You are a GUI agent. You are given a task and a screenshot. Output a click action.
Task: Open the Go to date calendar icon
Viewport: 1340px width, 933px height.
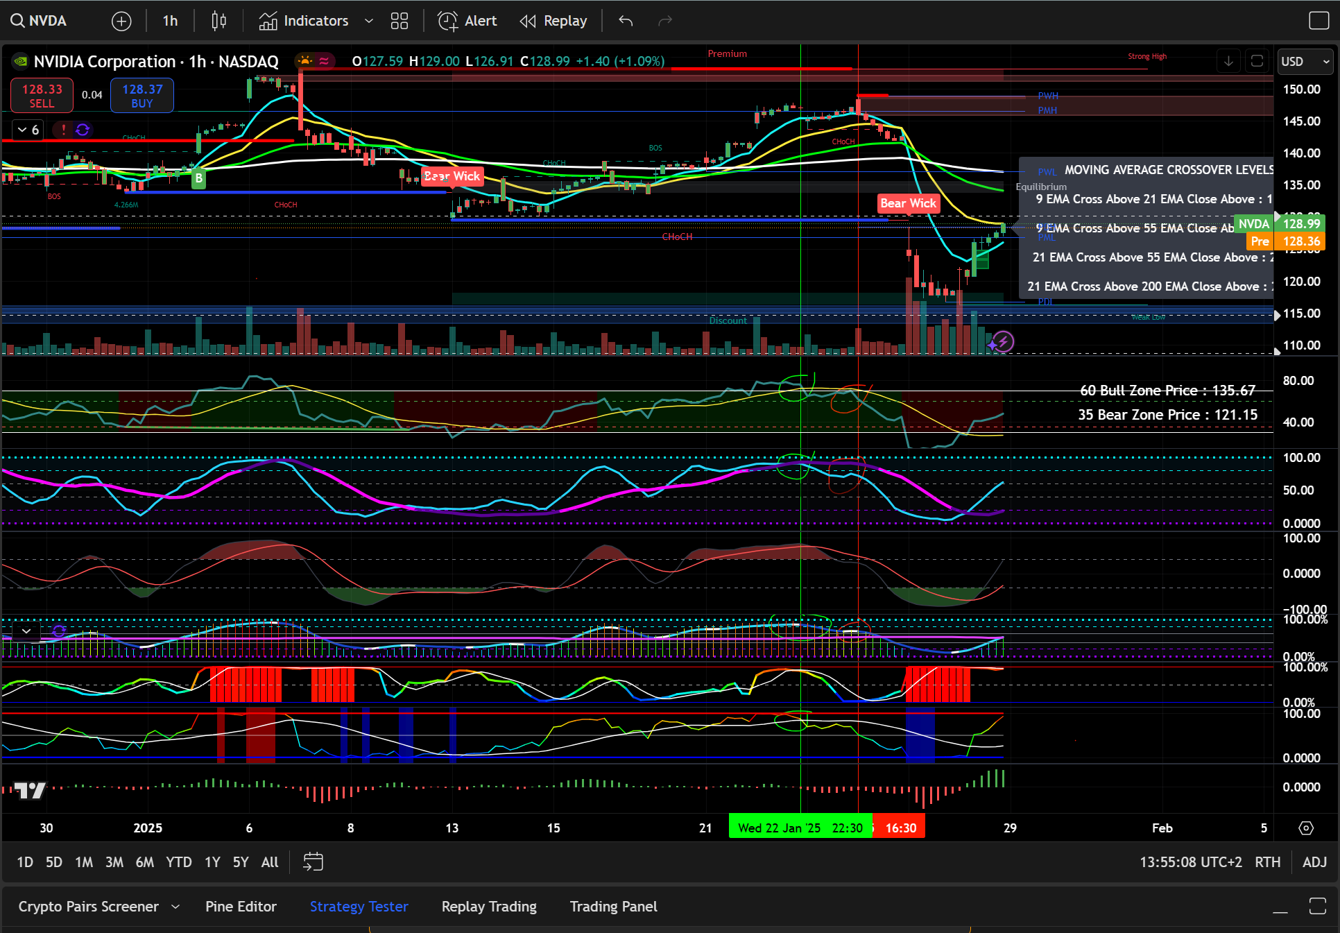(x=313, y=862)
